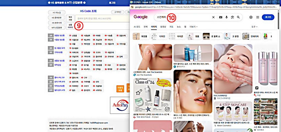Filter images by 디자인 chip
Viewport: 281px width, 132px height.
tap(159, 36)
